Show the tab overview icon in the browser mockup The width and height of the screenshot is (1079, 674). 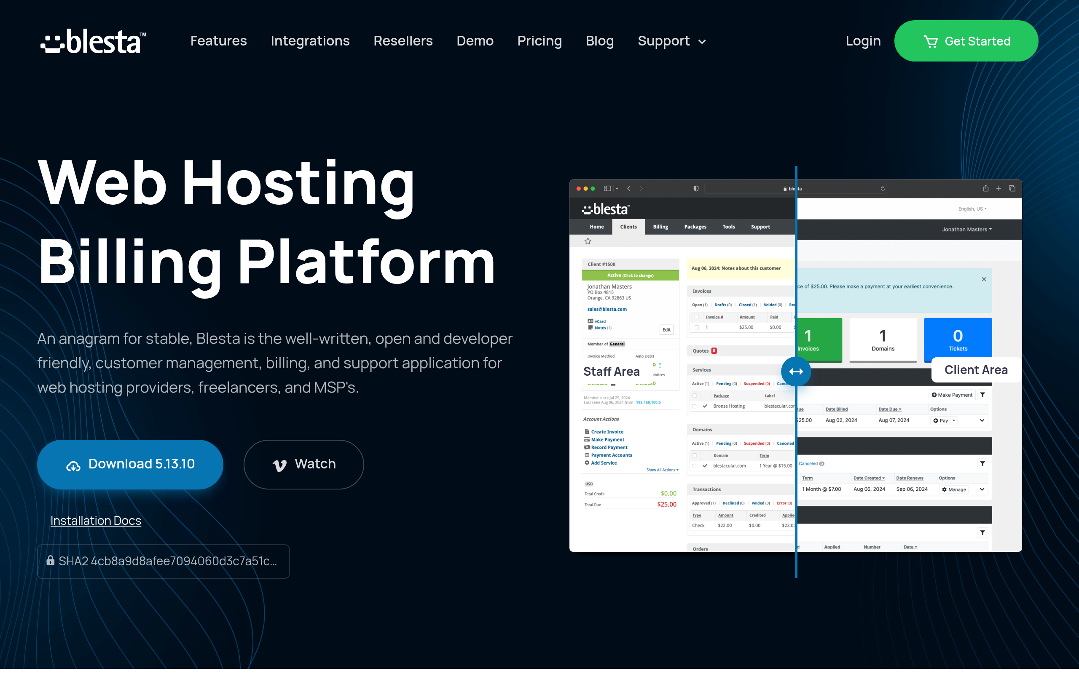tap(1012, 189)
